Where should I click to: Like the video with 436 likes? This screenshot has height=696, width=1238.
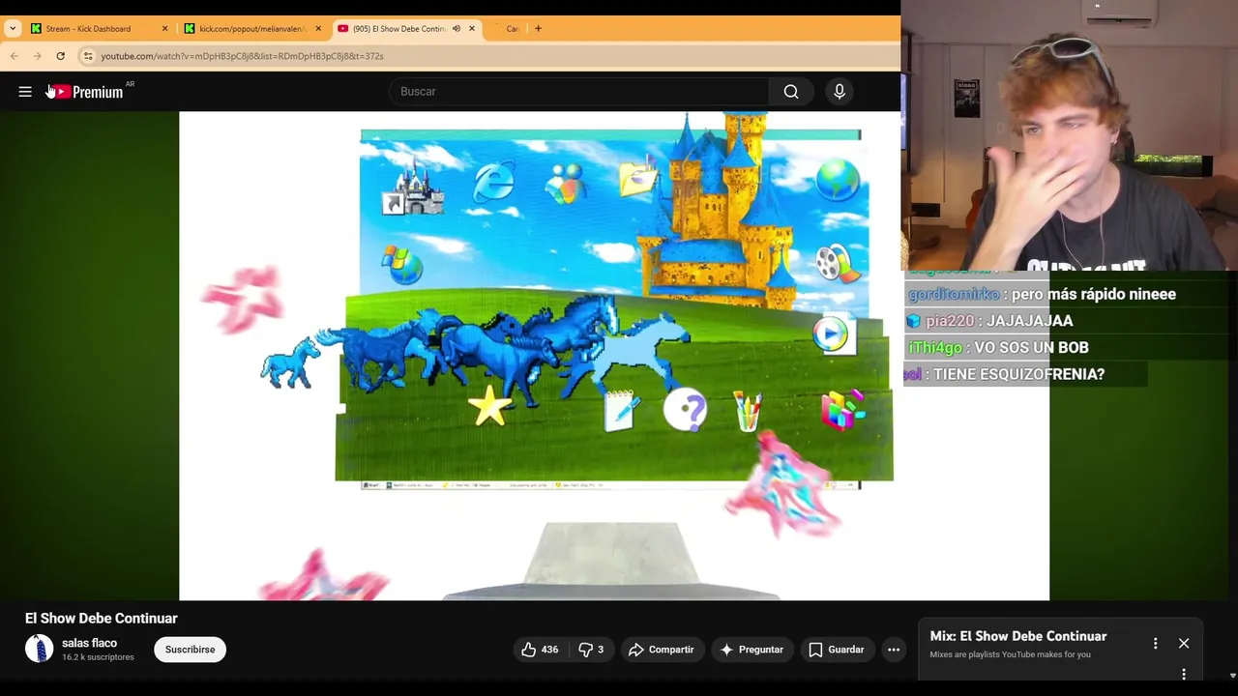(x=540, y=650)
